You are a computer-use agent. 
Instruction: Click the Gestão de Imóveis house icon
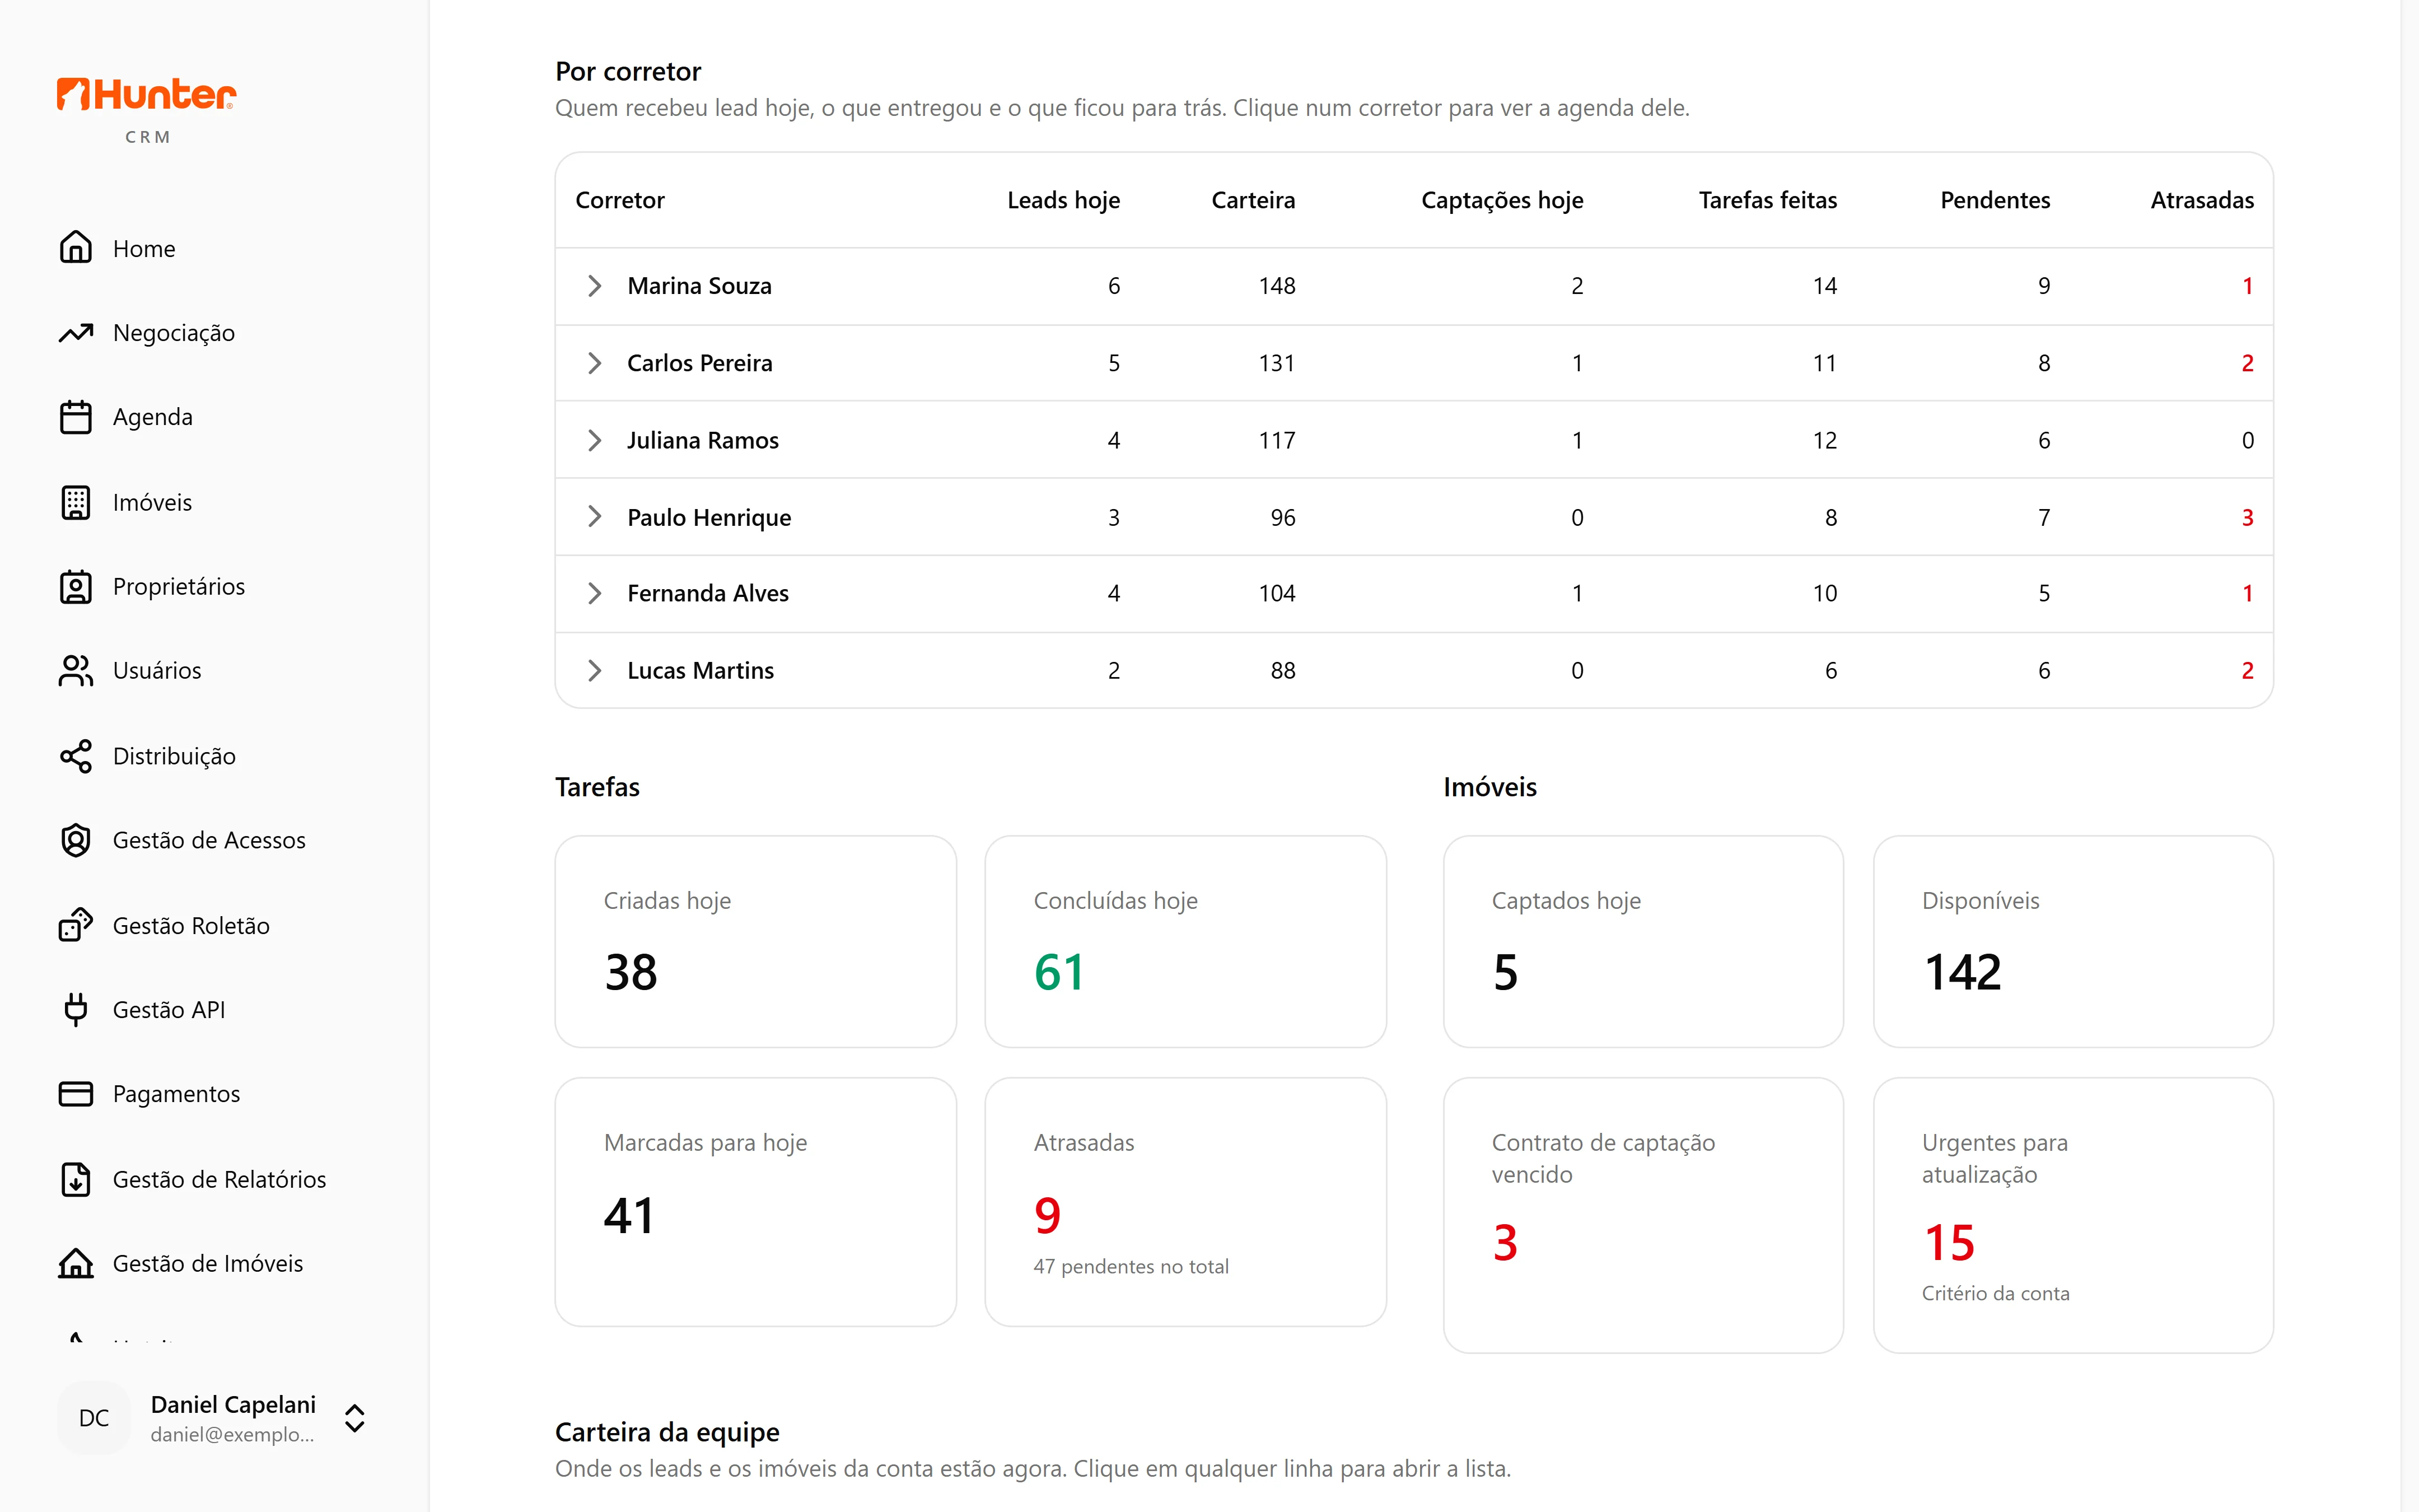point(76,1263)
